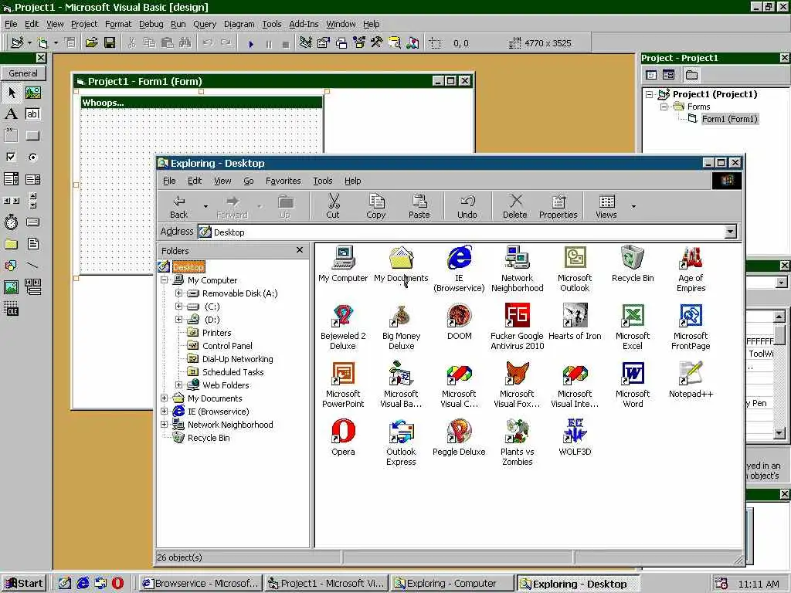Collapse My Computer in Folders tree
This screenshot has width=791, height=593.
[x=165, y=280]
